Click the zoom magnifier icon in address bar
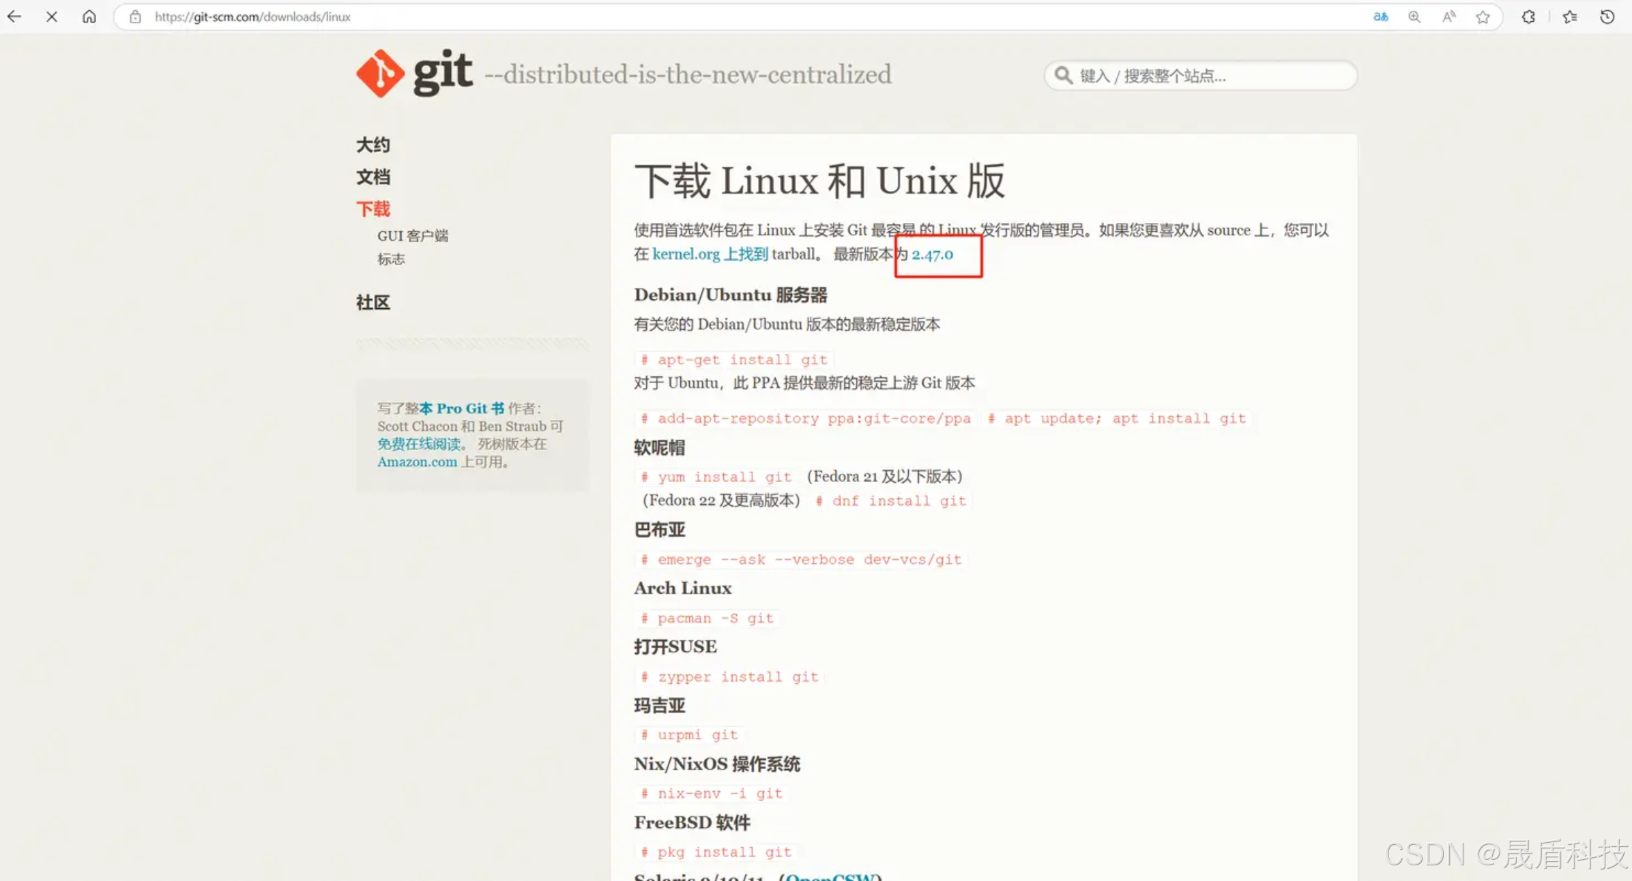Screen dimensions: 1632x881 tap(1414, 17)
